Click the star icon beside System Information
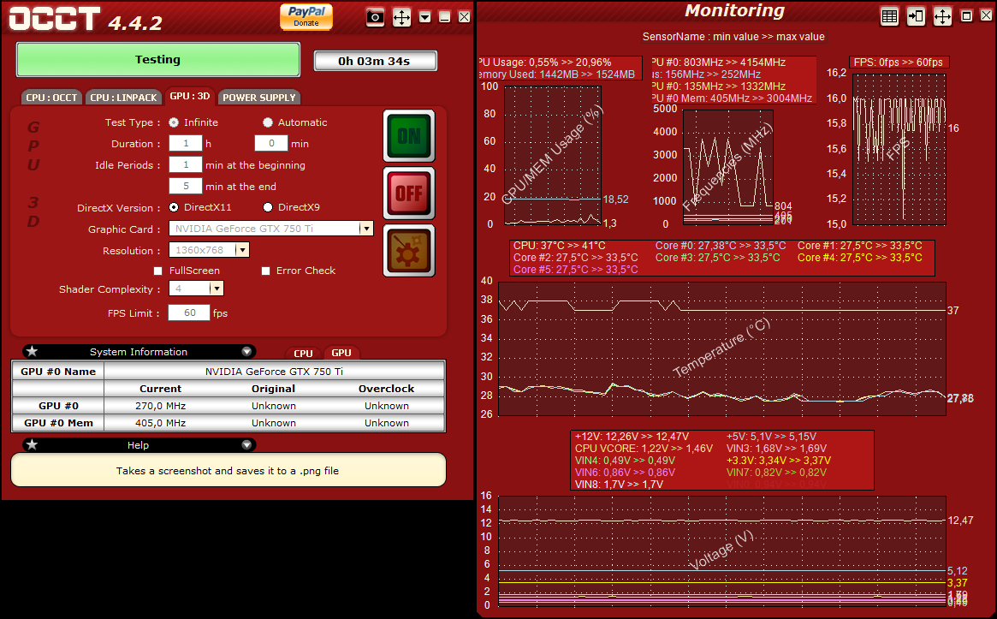Image resolution: width=997 pixels, height=619 pixels. point(32,352)
